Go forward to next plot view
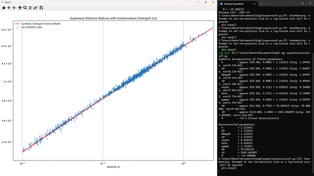 click(x=14, y=8)
